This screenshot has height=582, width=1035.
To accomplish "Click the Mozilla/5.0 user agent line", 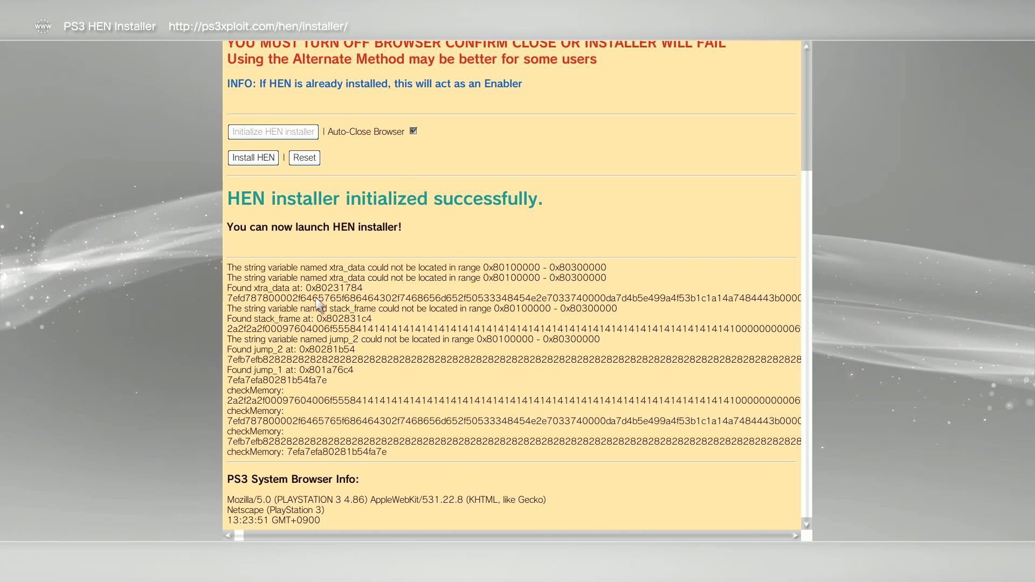I will (x=387, y=500).
